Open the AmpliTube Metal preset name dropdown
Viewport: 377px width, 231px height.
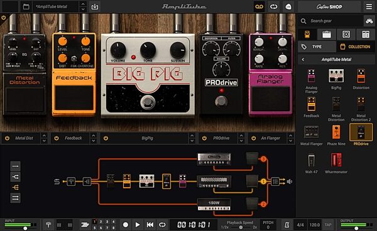point(56,6)
